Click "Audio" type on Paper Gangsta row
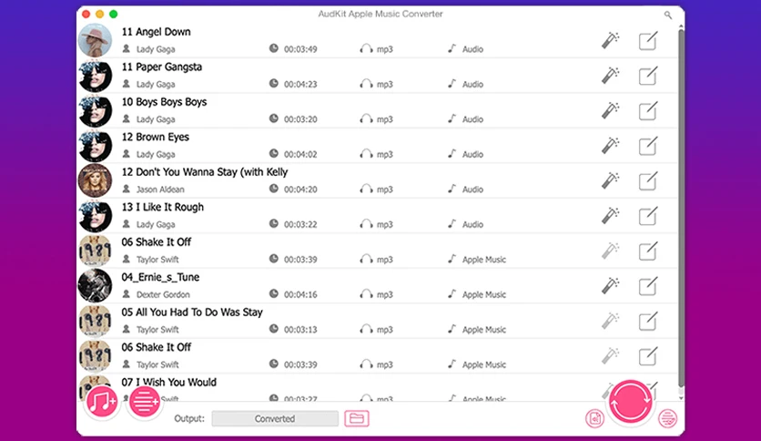 (x=472, y=84)
